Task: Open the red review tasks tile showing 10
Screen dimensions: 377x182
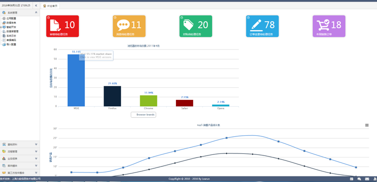Action: click(62, 26)
